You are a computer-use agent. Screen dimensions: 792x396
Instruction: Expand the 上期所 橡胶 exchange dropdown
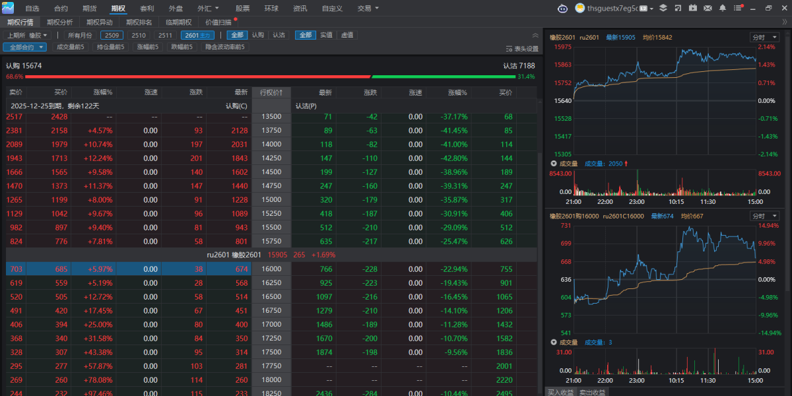click(x=27, y=35)
